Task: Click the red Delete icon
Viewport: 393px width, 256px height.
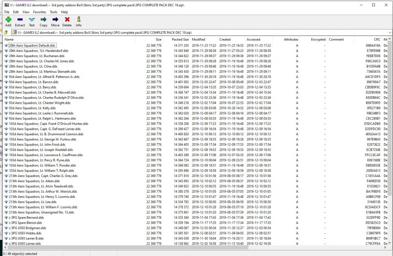Action: coord(67,21)
